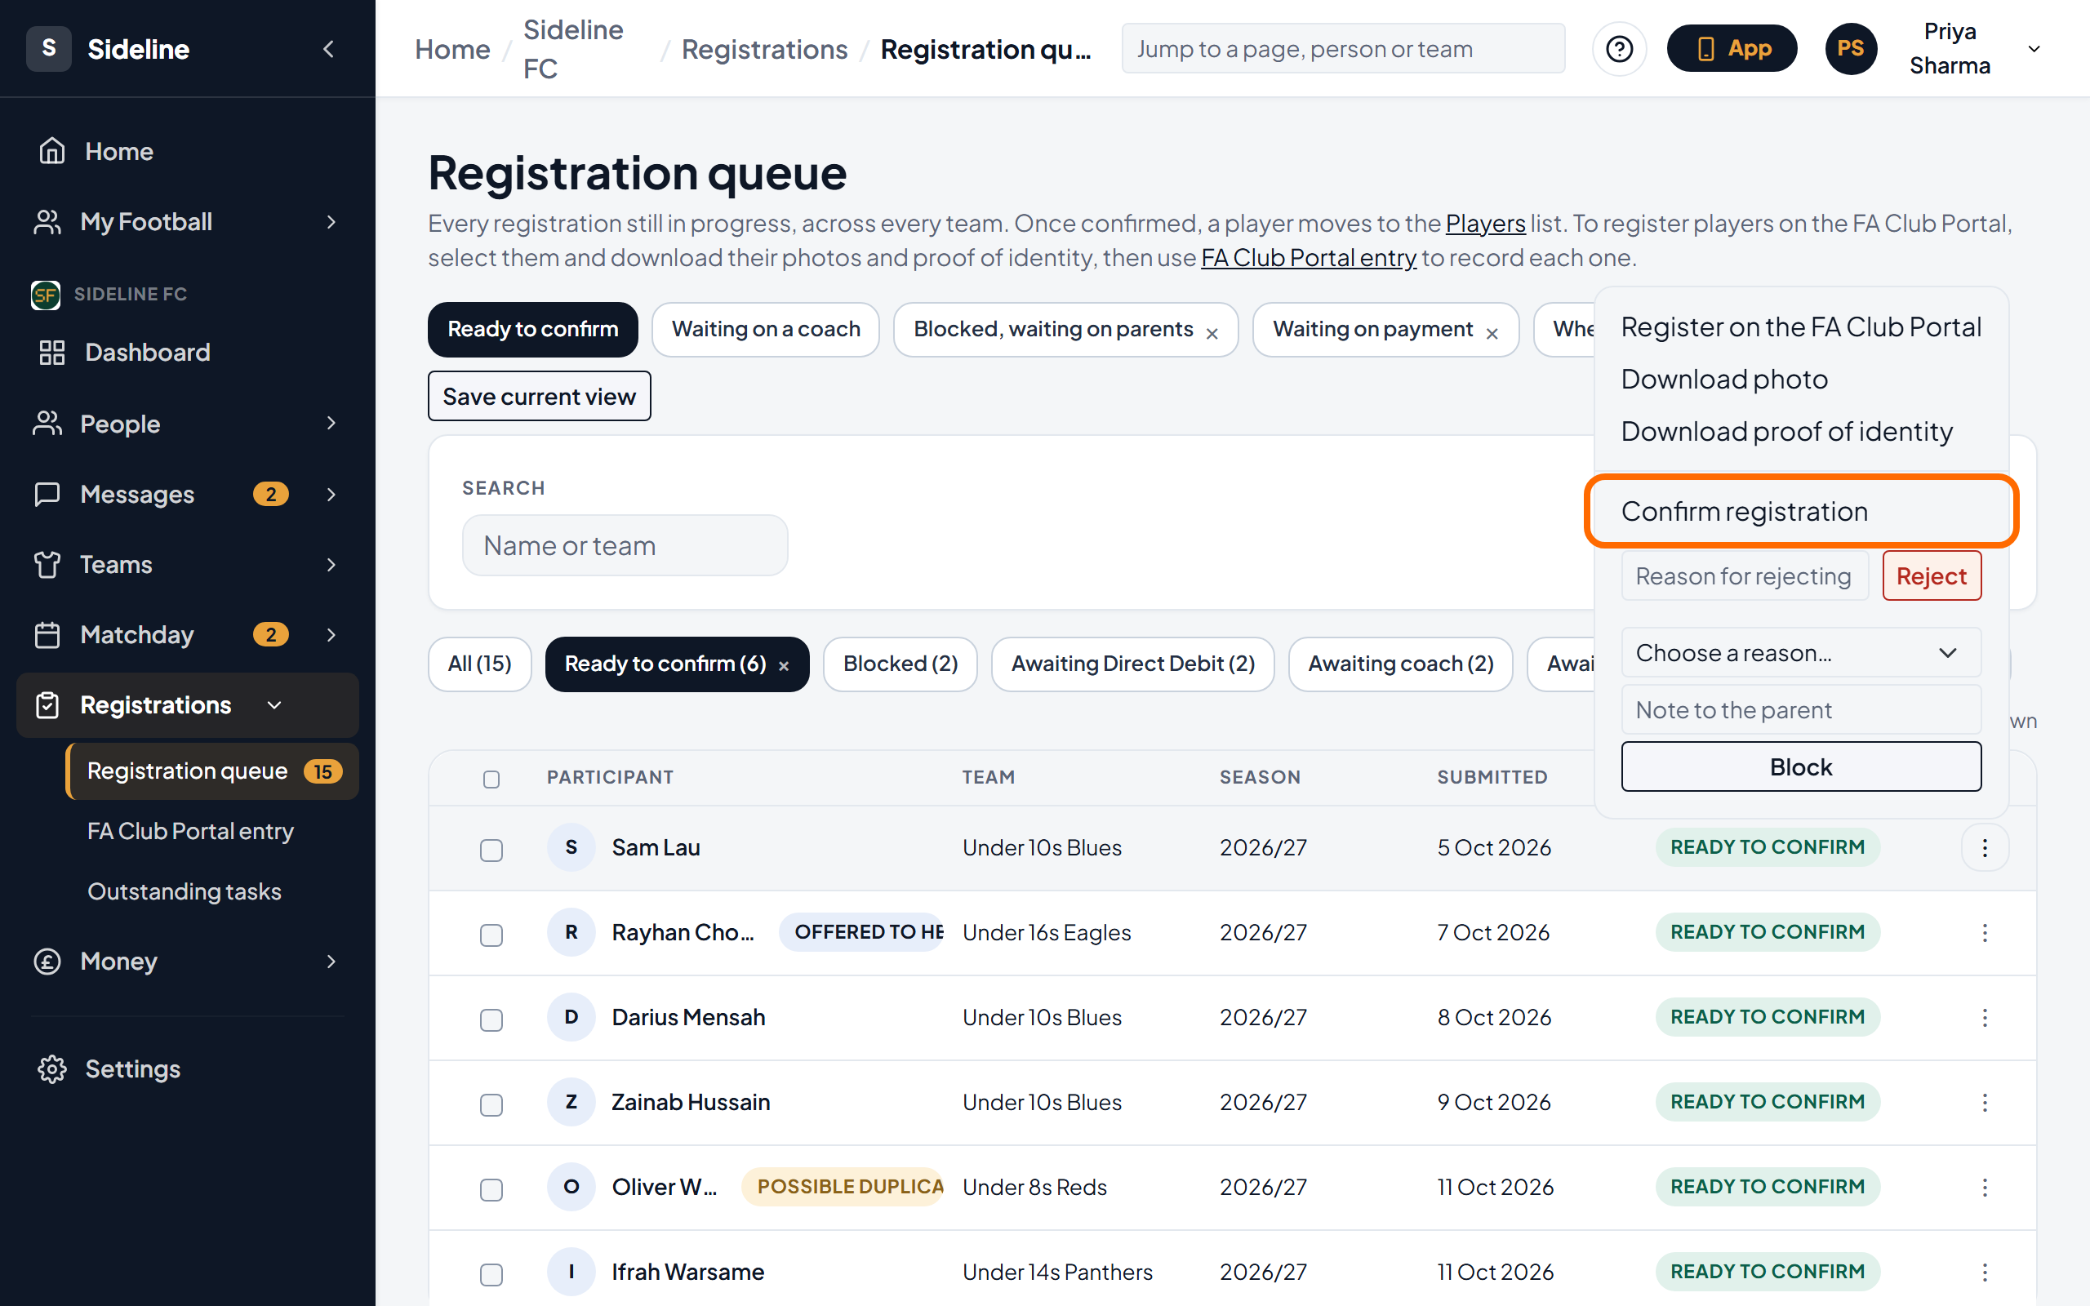Tick the checkbox for Sam Lau
Image resolution: width=2090 pixels, height=1306 pixels.
click(x=491, y=850)
